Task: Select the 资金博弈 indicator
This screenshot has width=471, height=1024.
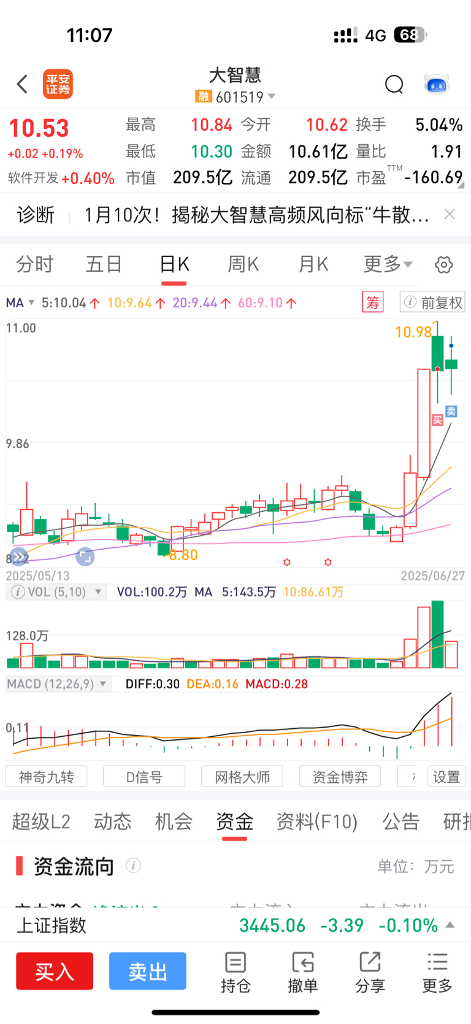Action: point(340,777)
